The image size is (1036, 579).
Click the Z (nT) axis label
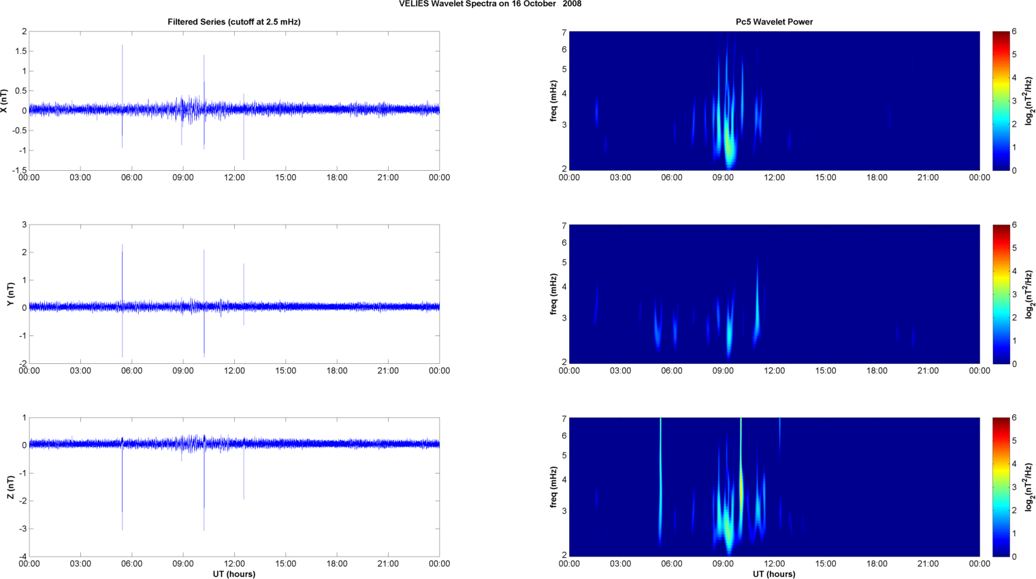(x=10, y=487)
